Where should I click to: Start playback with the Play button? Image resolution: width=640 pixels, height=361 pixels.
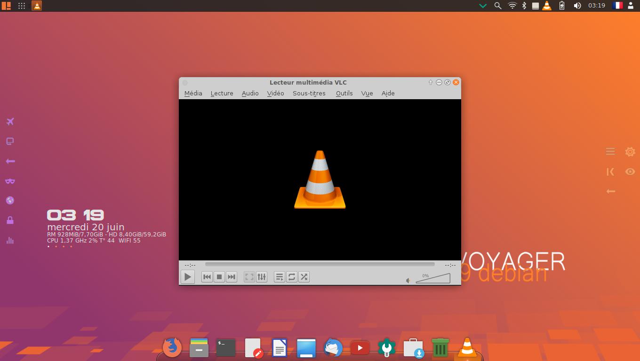pyautogui.click(x=188, y=277)
